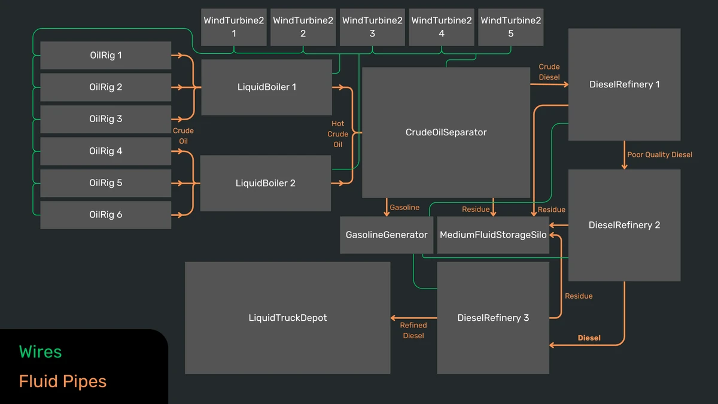Click the Crude Diesel connection label
This screenshot has width=718, height=404.
coord(549,72)
